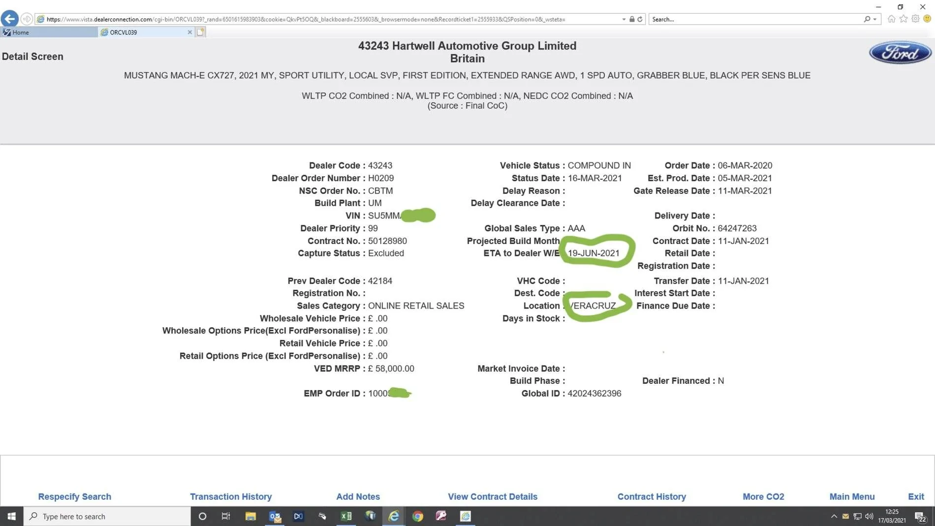Click Dealer Order Number value H0209
Image resolution: width=935 pixels, height=526 pixels.
point(381,178)
